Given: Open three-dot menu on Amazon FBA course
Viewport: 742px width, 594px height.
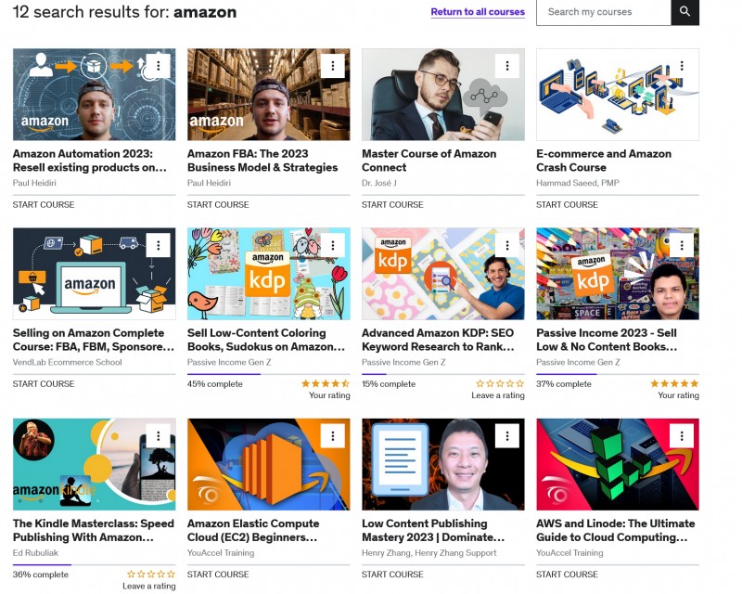Looking at the screenshot, I should [x=333, y=65].
